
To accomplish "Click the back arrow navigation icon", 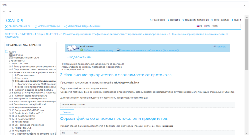I will pyautogui.click(x=4, y=12).
